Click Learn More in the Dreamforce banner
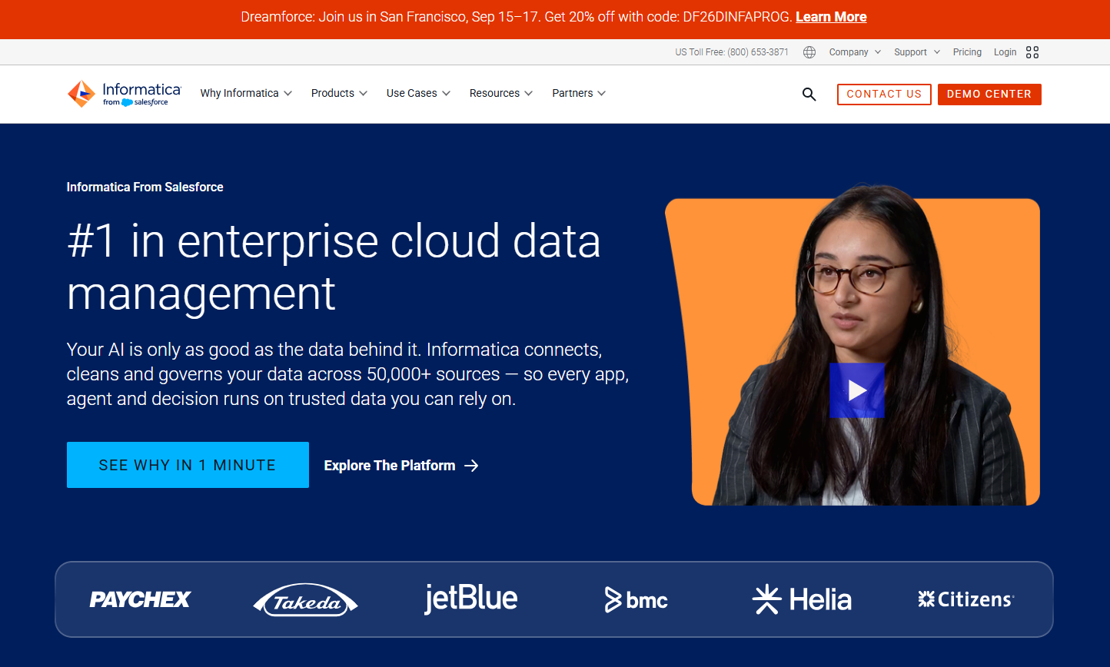The width and height of the screenshot is (1110, 667). point(831,17)
